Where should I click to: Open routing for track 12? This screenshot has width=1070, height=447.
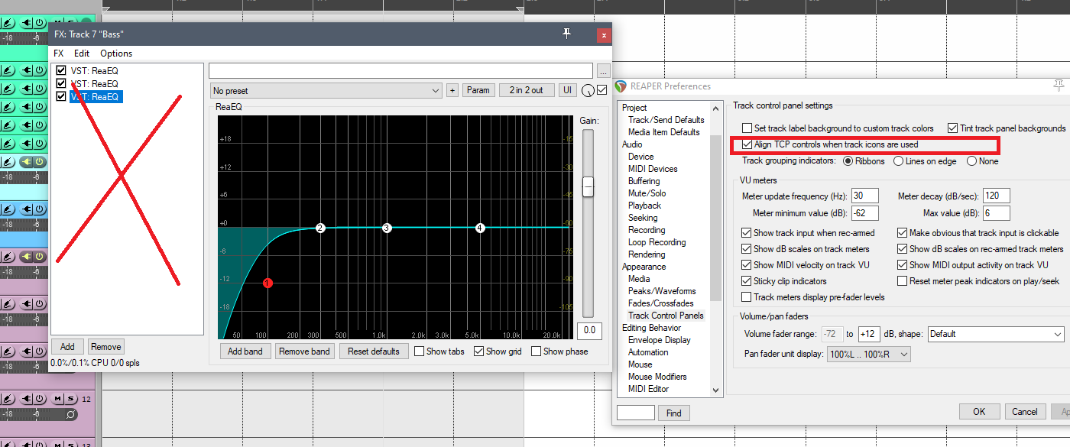click(x=26, y=399)
